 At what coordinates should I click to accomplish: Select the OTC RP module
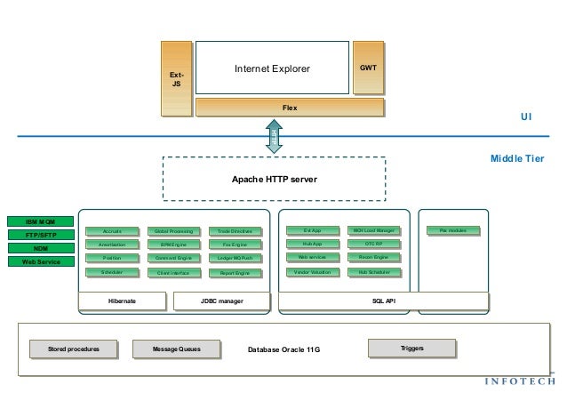(x=374, y=244)
